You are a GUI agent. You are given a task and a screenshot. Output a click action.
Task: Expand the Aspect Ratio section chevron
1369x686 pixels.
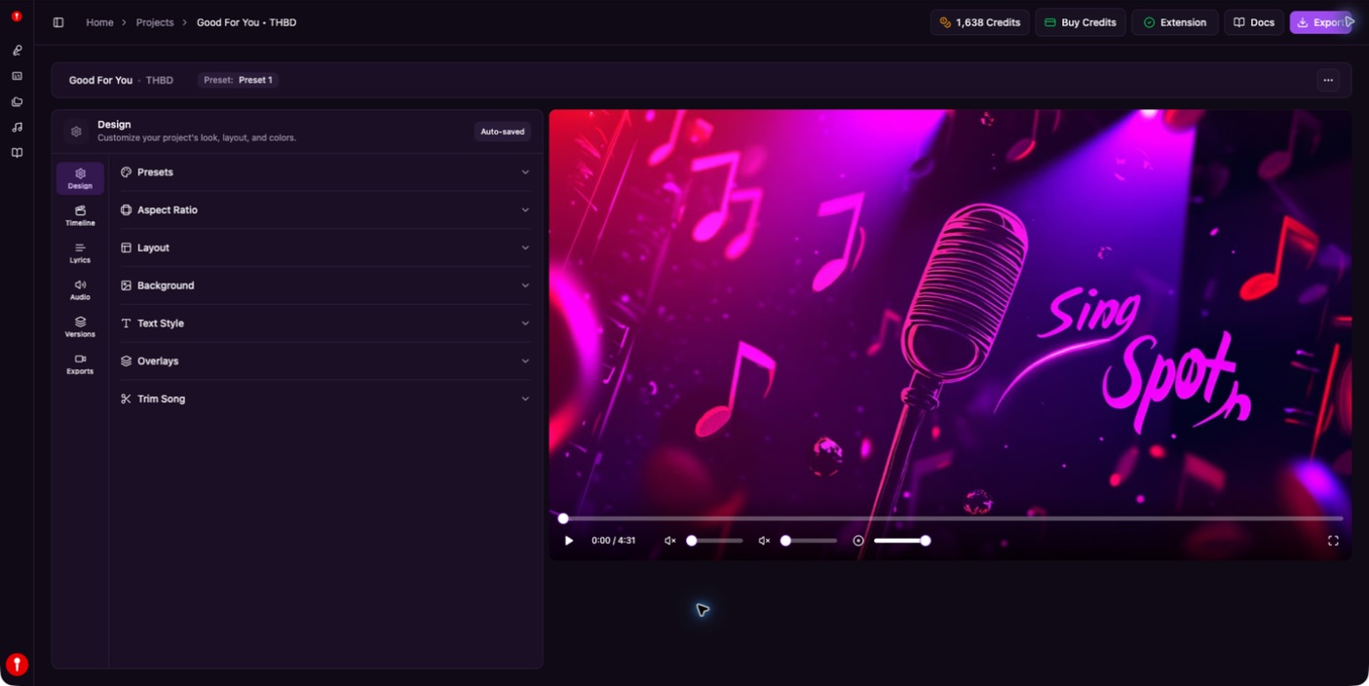(x=525, y=210)
